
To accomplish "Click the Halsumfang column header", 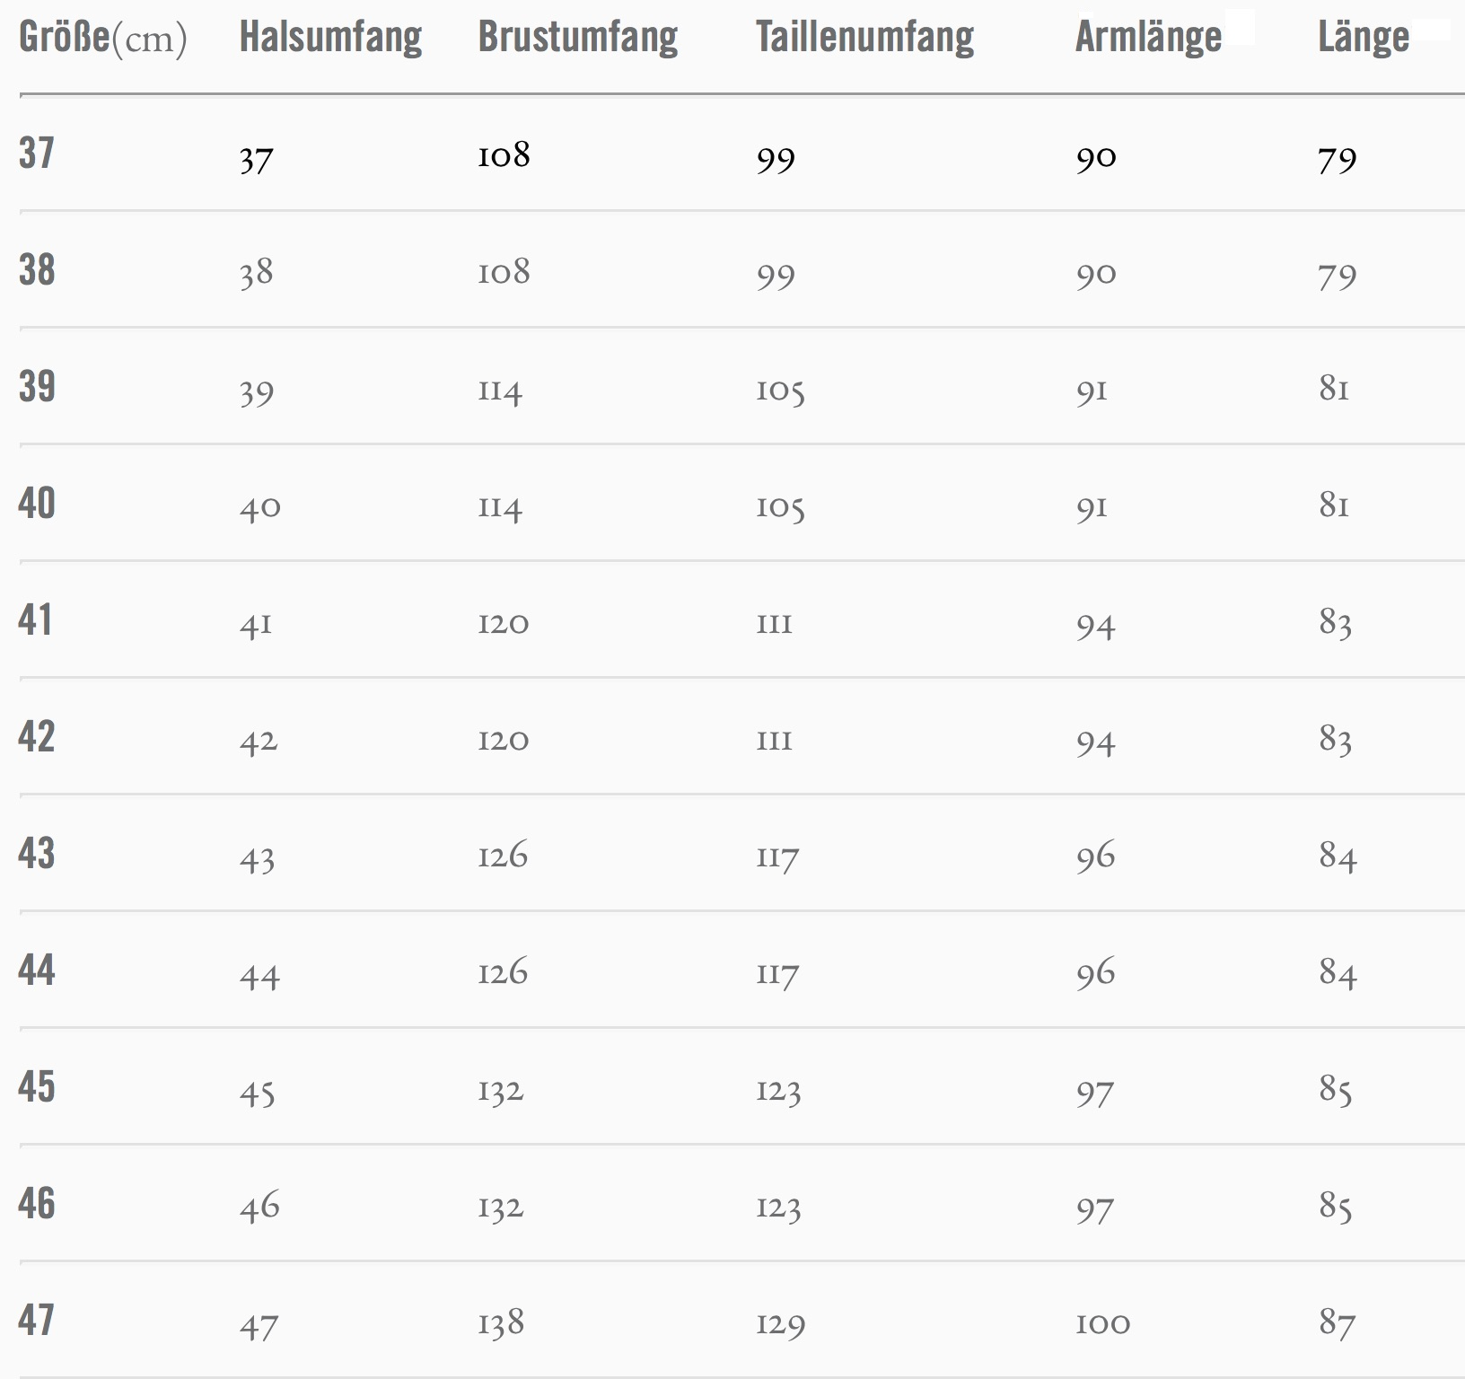I will tap(330, 38).
